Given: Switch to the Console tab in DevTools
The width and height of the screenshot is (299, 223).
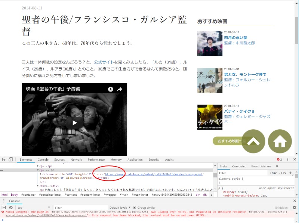Looking at the screenshot, I should click(43, 159).
